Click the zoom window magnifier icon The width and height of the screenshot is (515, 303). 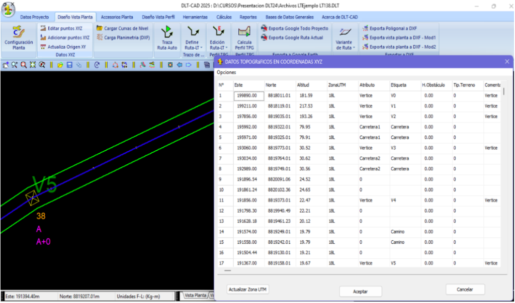24,65
